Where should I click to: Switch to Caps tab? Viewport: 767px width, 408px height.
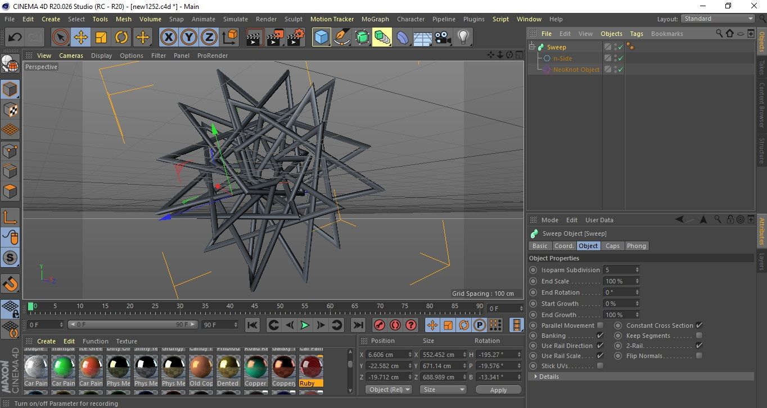612,246
